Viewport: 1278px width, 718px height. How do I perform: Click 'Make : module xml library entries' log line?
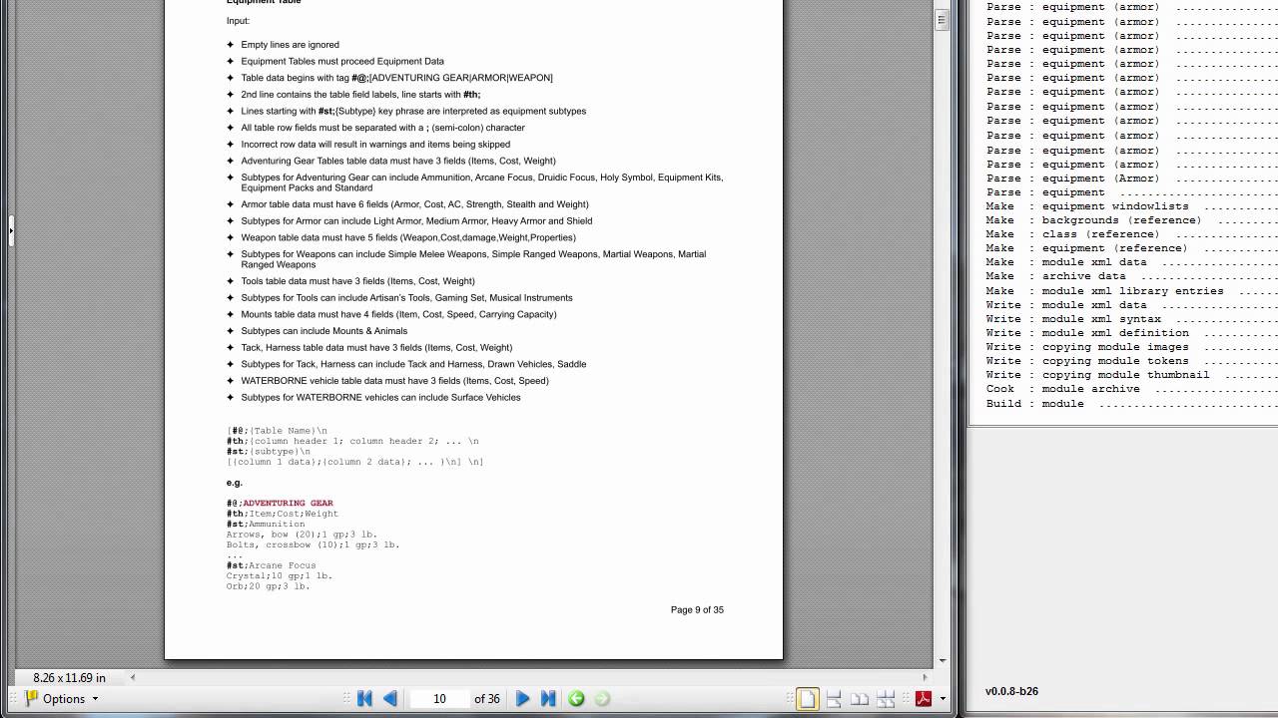click(x=1104, y=291)
